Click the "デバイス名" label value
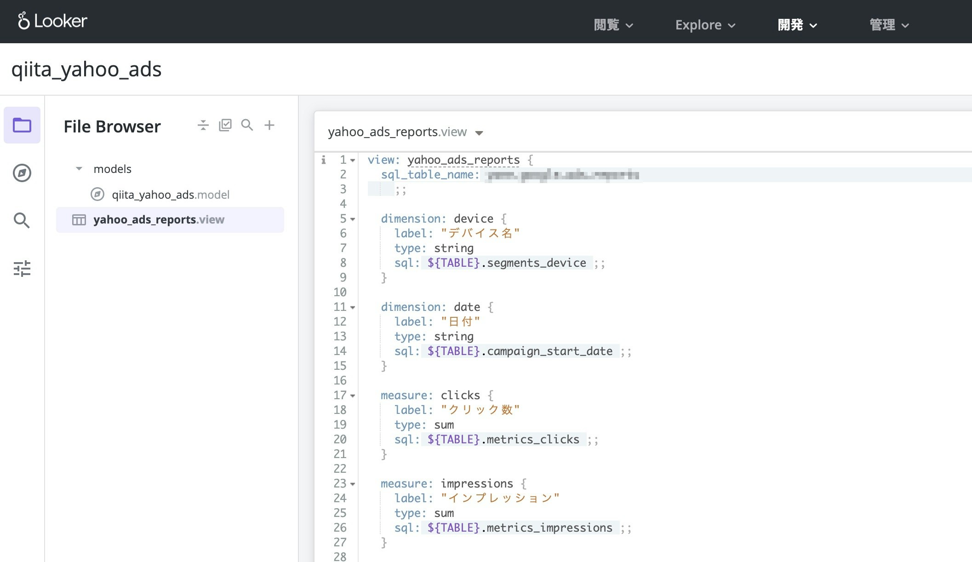Image resolution: width=972 pixels, height=562 pixels. pos(480,233)
